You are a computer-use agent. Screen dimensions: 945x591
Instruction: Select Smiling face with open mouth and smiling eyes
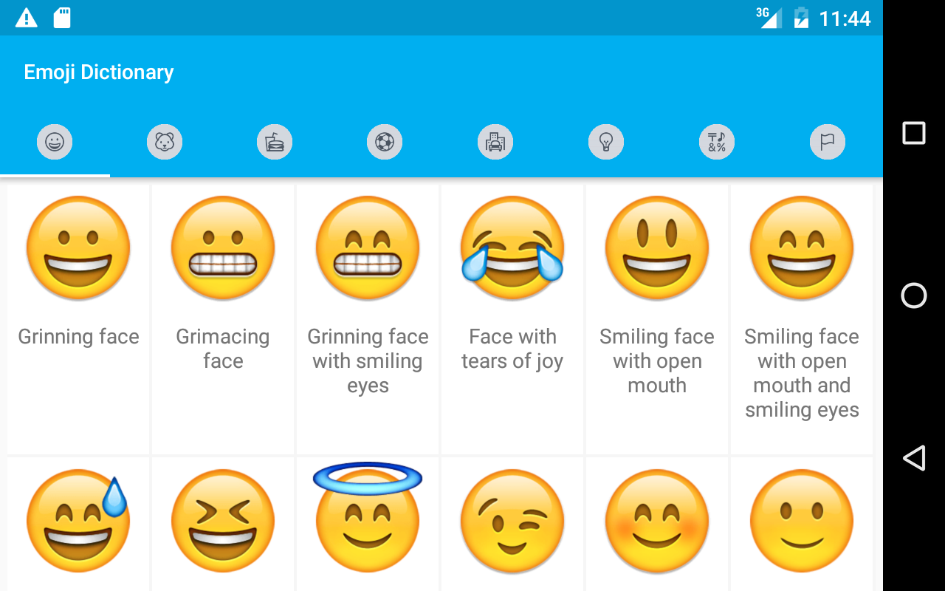(x=802, y=319)
